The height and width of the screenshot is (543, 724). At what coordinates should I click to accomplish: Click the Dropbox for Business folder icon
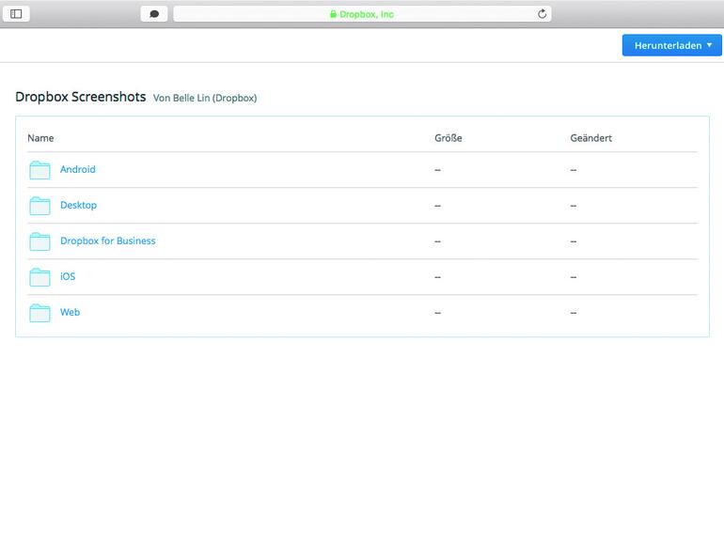click(39, 241)
